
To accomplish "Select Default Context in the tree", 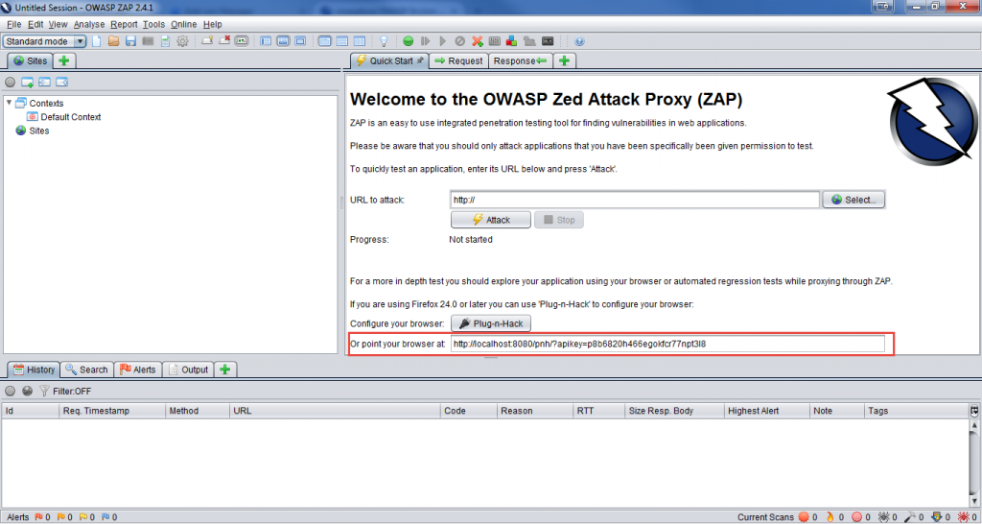I will click(64, 116).
